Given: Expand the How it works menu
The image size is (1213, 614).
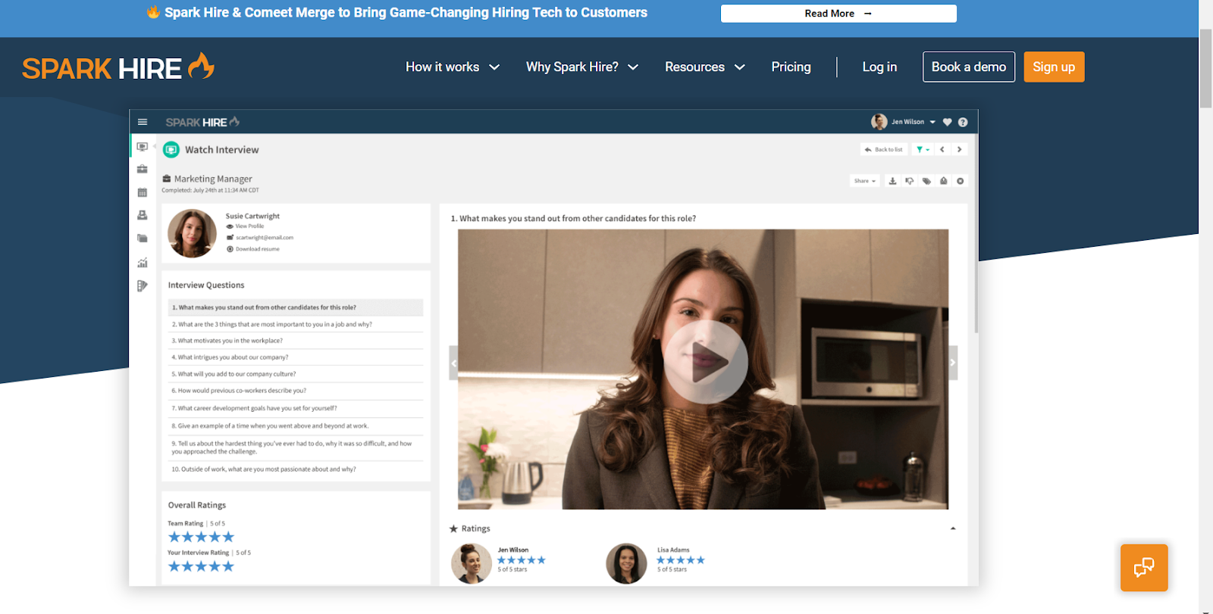Looking at the screenshot, I should pyautogui.click(x=453, y=67).
